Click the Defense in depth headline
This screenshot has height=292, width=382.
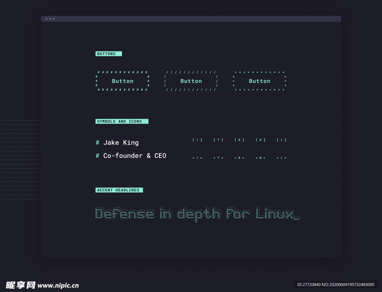coord(198,214)
